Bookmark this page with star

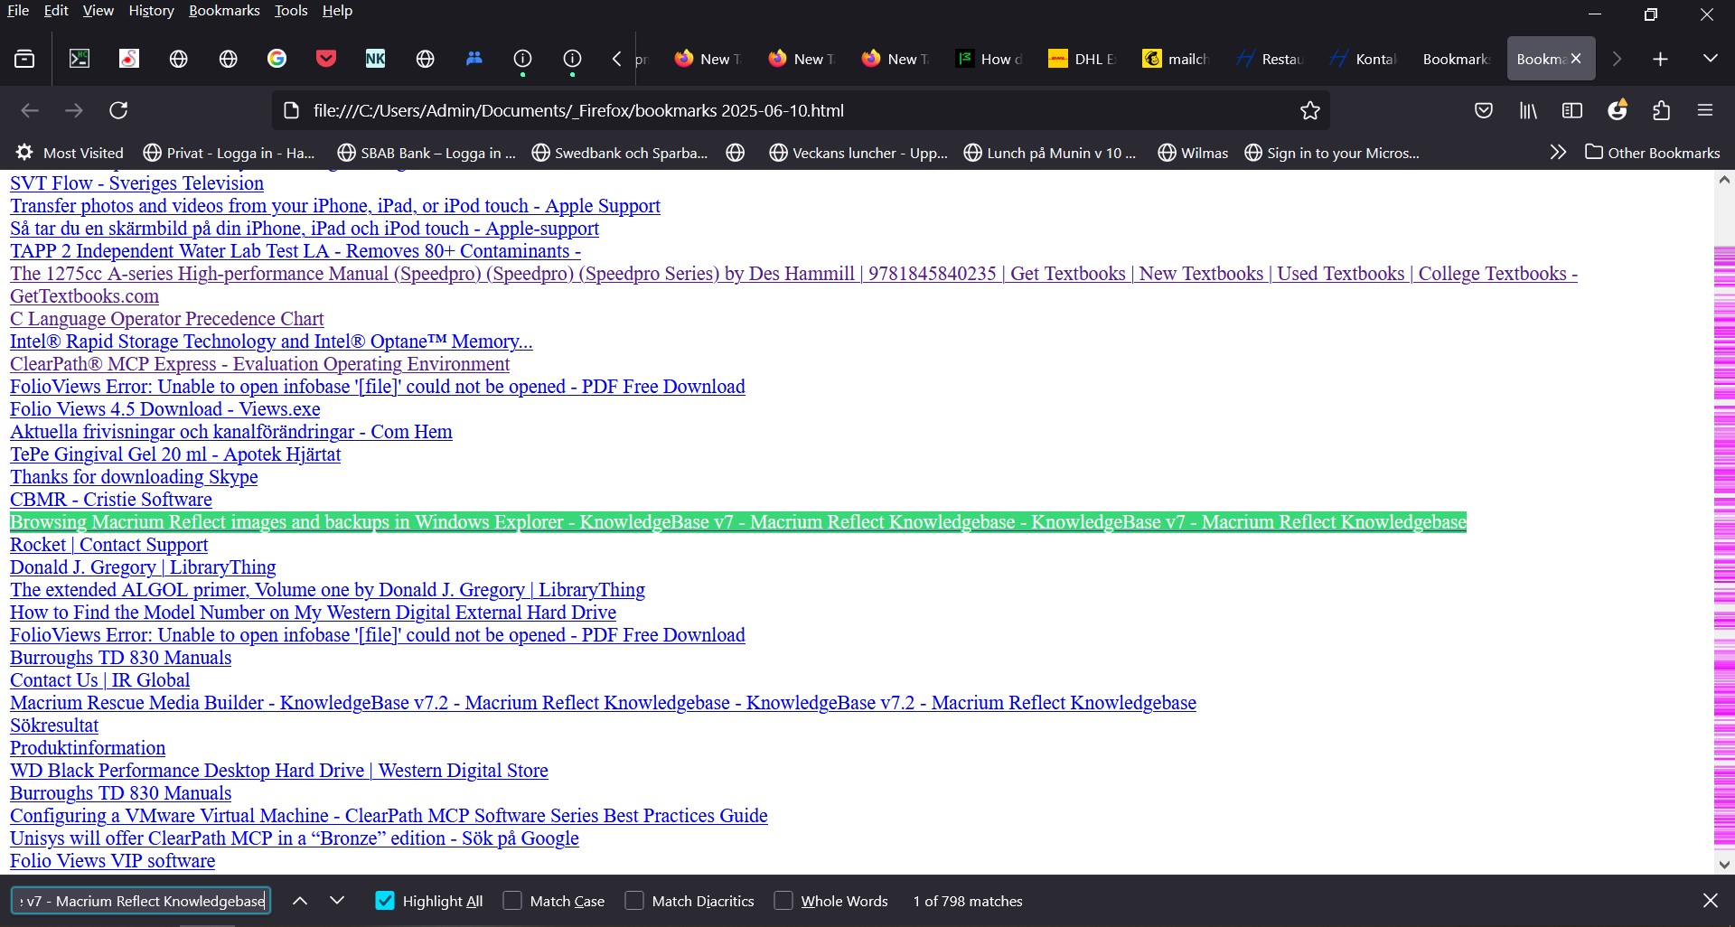tap(1309, 110)
